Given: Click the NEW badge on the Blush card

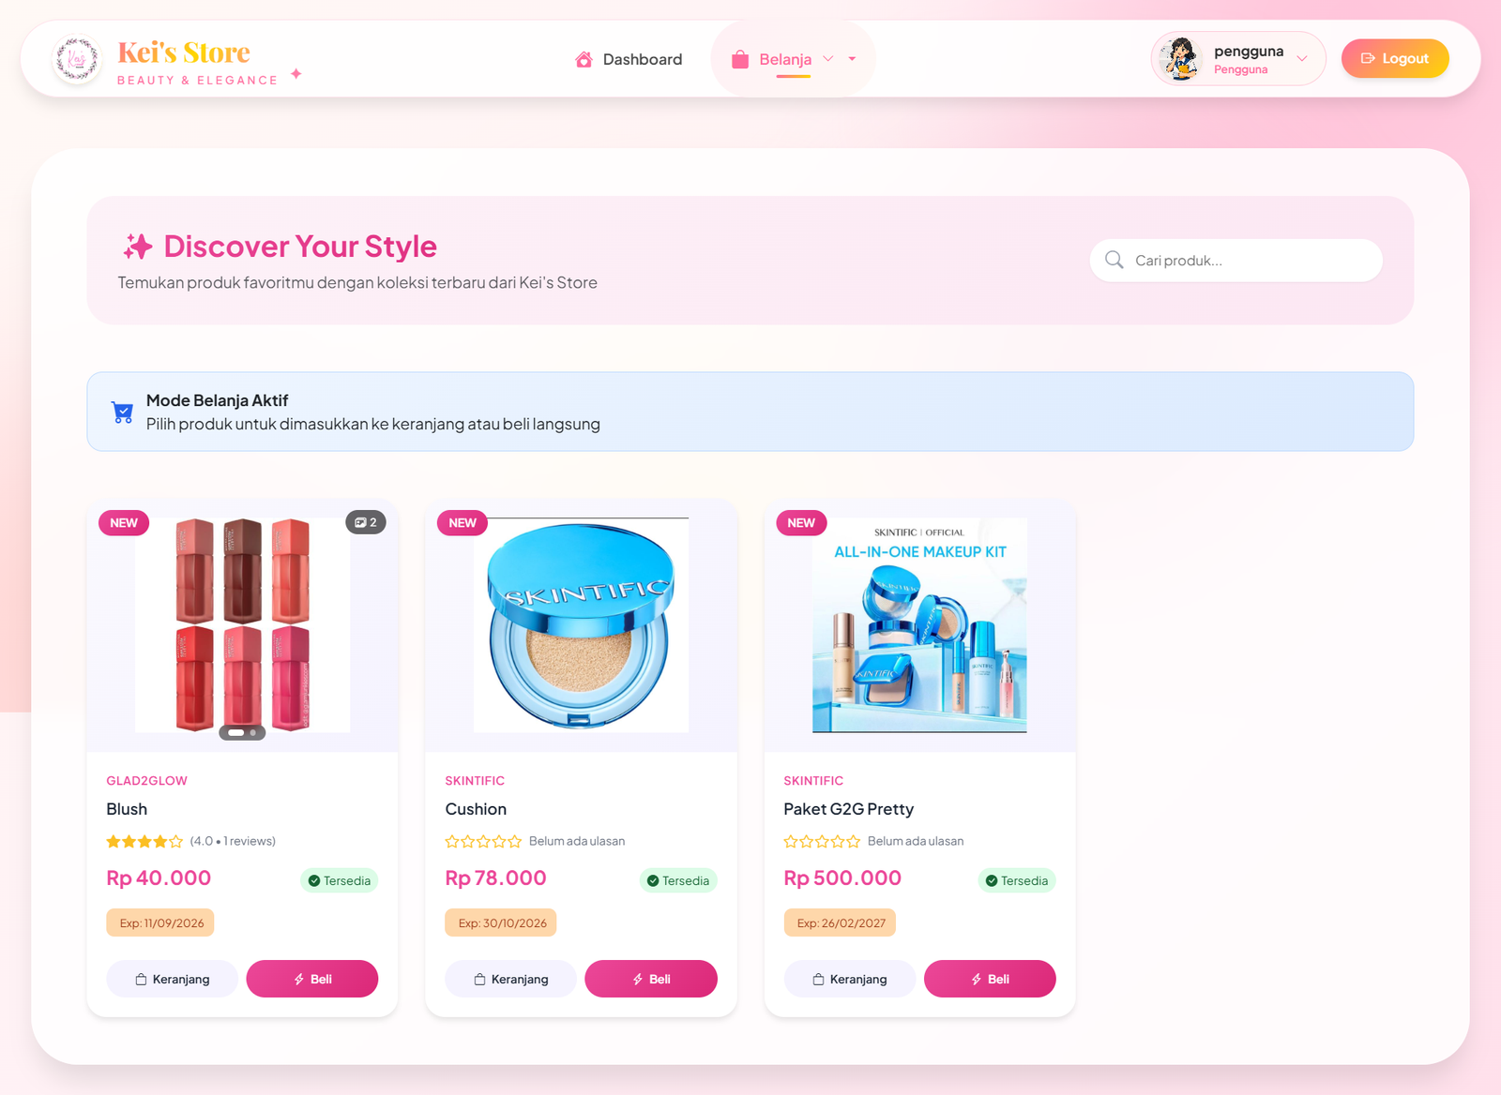Looking at the screenshot, I should click(124, 522).
